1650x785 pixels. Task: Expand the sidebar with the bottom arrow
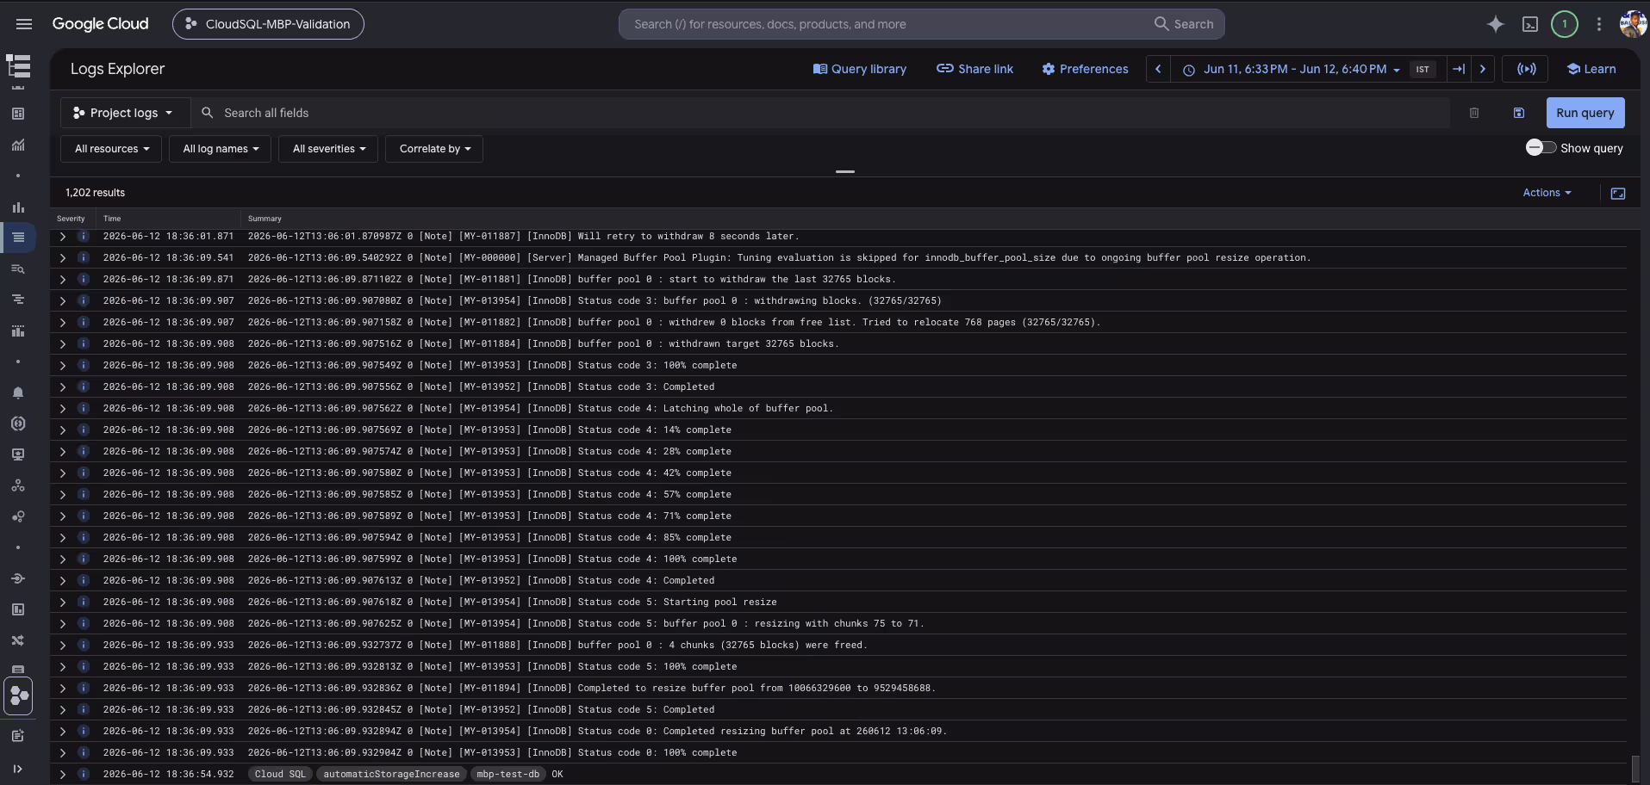[x=18, y=769]
